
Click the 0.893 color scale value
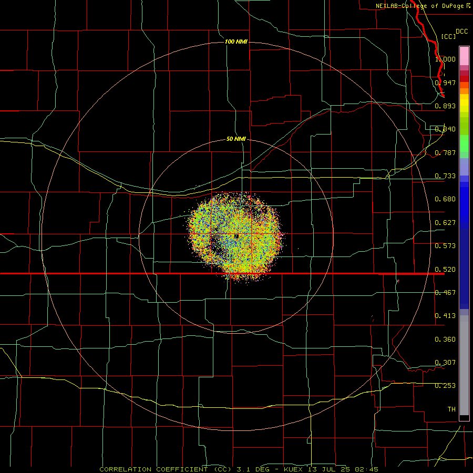click(445, 106)
